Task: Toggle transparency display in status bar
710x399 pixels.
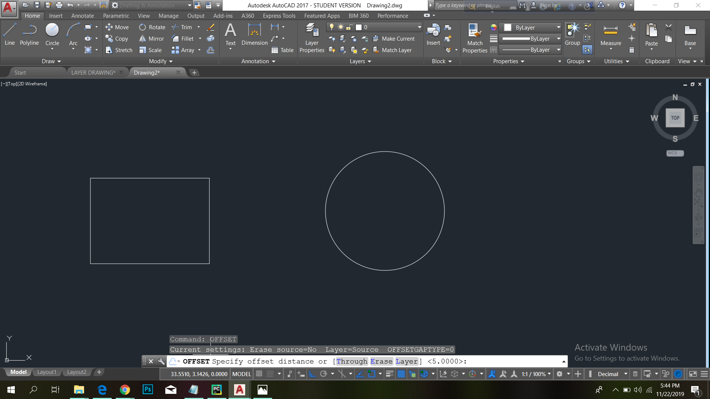Action: 401,374
